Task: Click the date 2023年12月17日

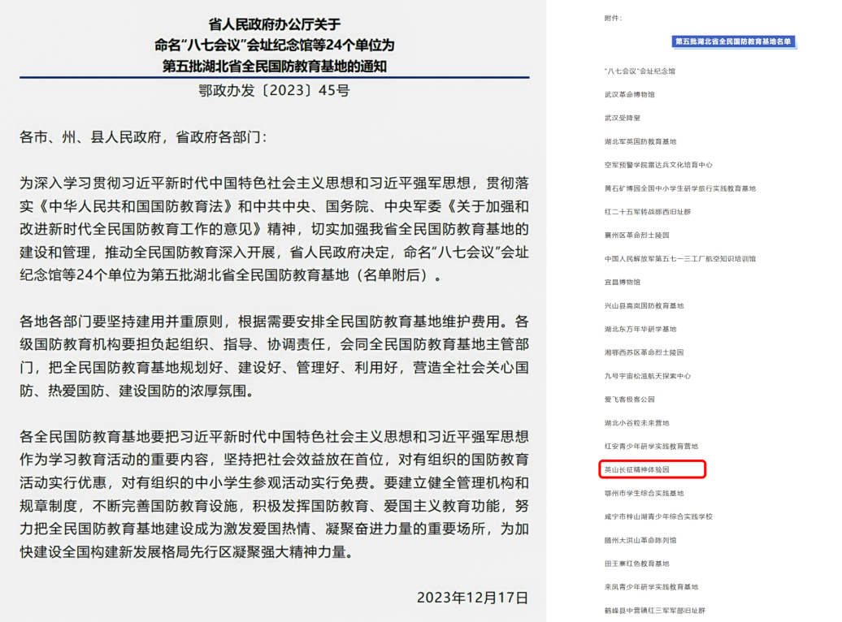Action: (x=472, y=598)
